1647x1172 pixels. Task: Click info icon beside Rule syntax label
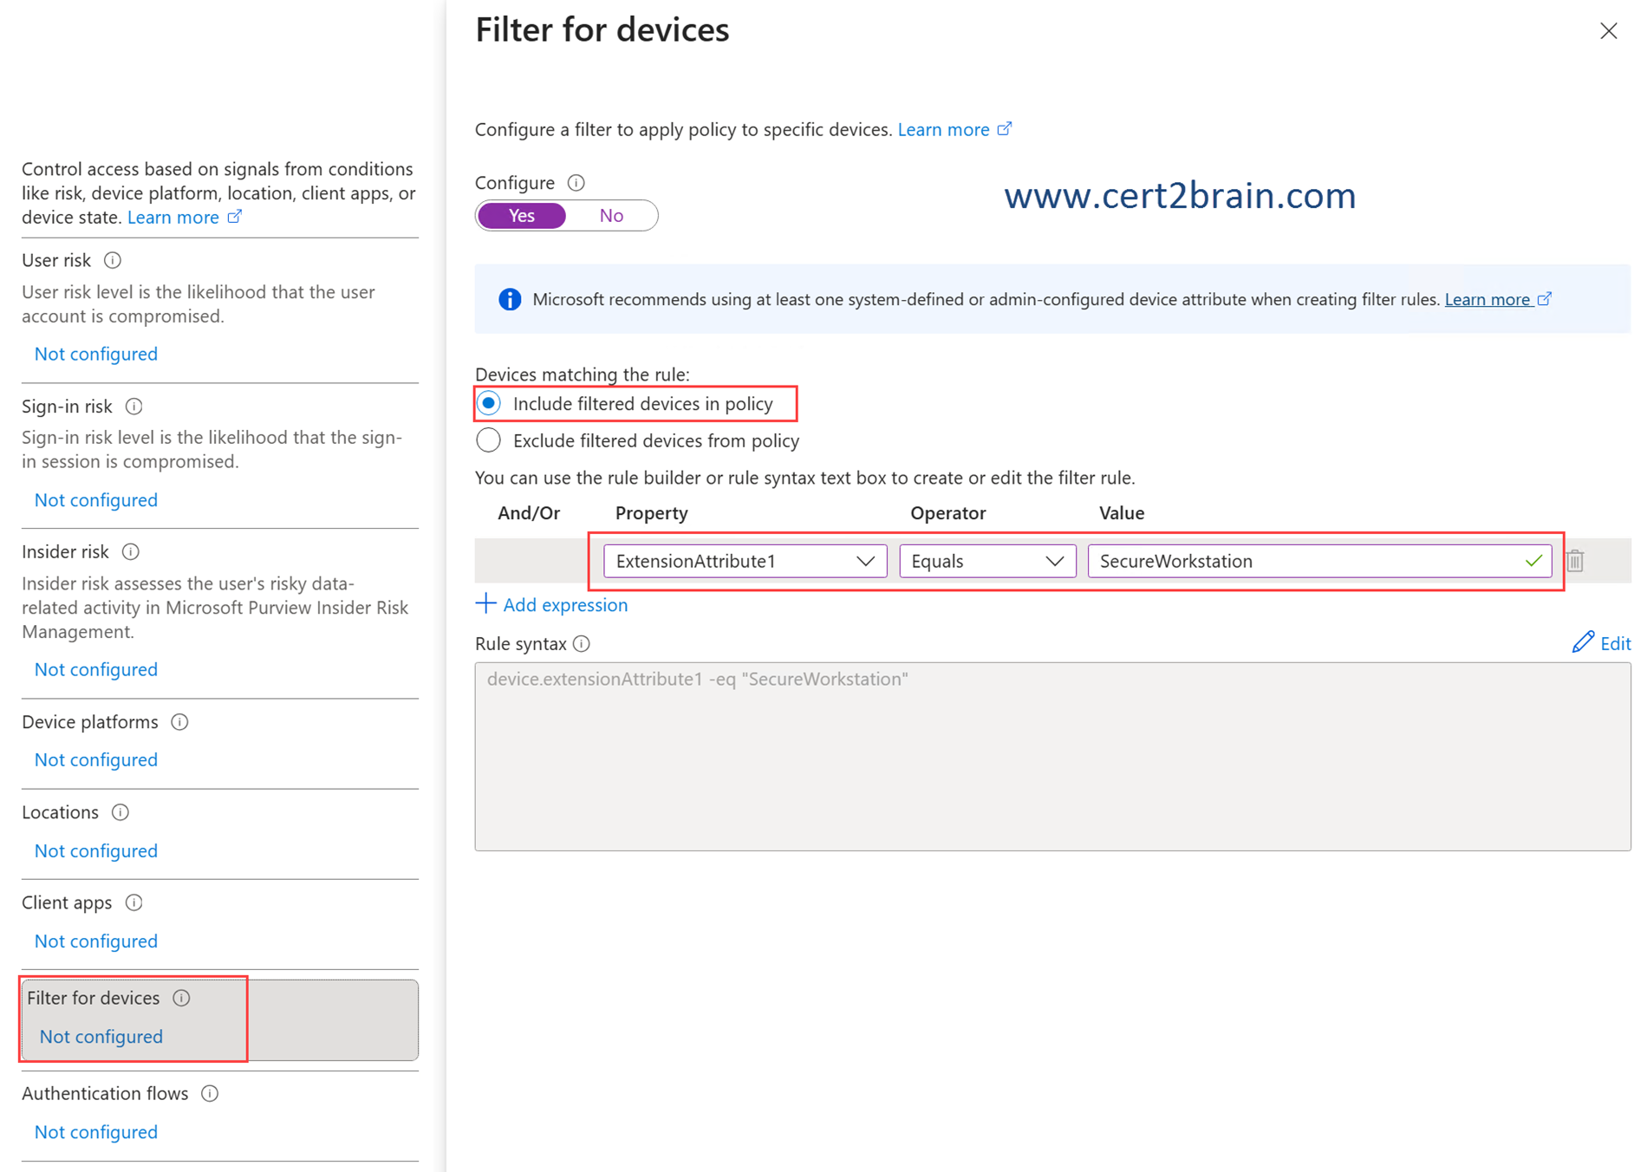tap(582, 644)
